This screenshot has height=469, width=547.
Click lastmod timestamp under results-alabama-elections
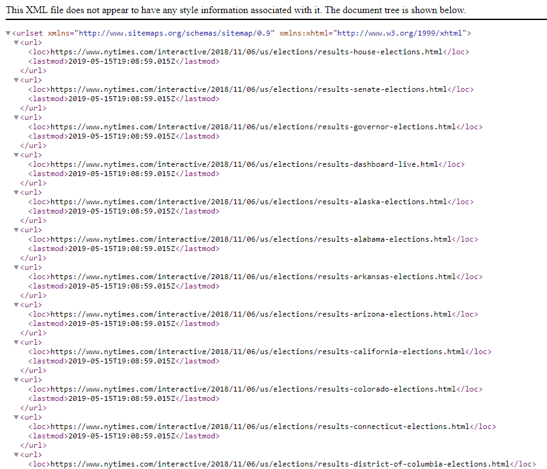(122, 249)
